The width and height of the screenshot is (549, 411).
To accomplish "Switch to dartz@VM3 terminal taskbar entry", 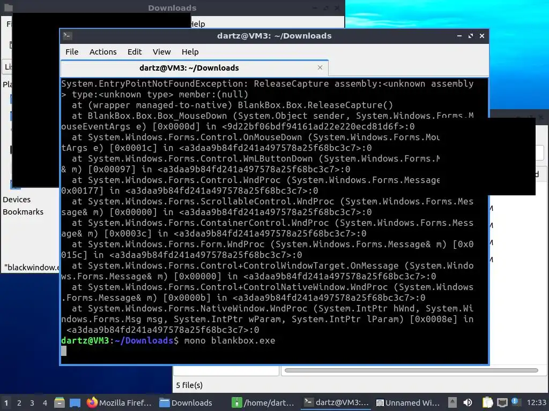I will pos(336,402).
